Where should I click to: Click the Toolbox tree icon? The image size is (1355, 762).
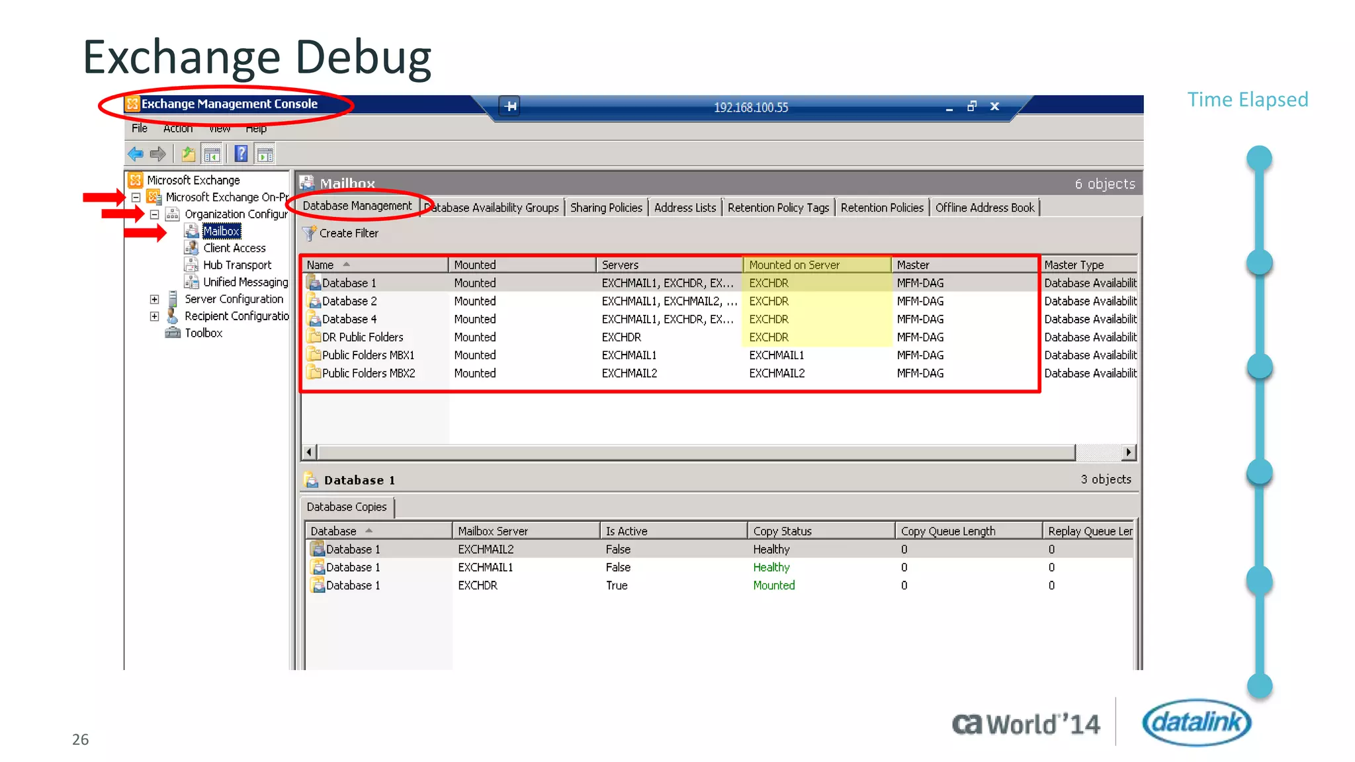click(x=173, y=333)
